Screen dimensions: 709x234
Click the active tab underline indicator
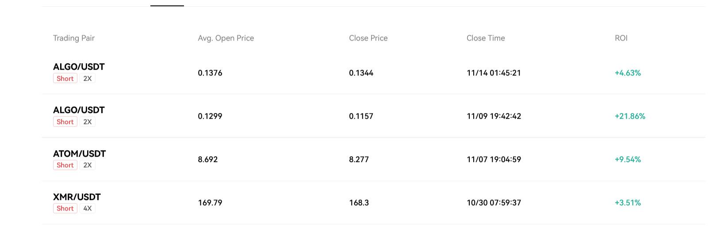coord(167,6)
